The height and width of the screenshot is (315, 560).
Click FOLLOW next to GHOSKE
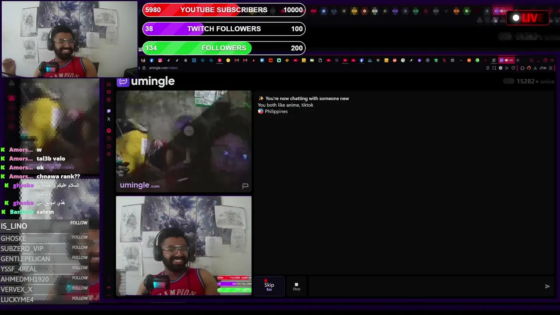[x=80, y=237]
